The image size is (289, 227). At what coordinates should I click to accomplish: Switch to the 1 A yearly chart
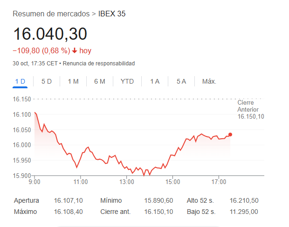(x=155, y=81)
